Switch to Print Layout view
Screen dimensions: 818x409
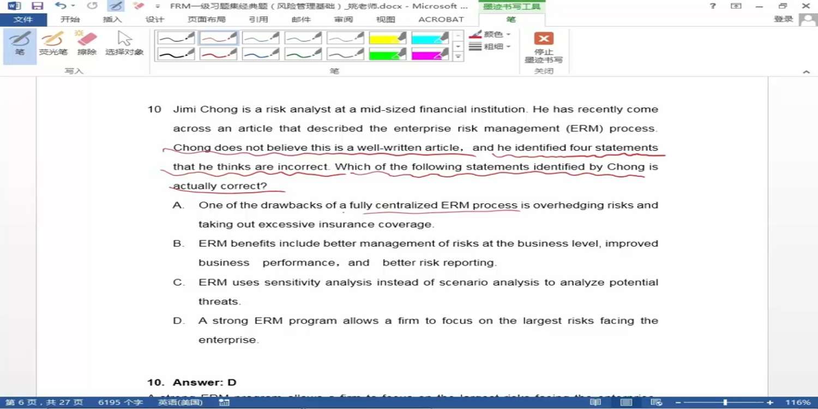[x=626, y=402]
